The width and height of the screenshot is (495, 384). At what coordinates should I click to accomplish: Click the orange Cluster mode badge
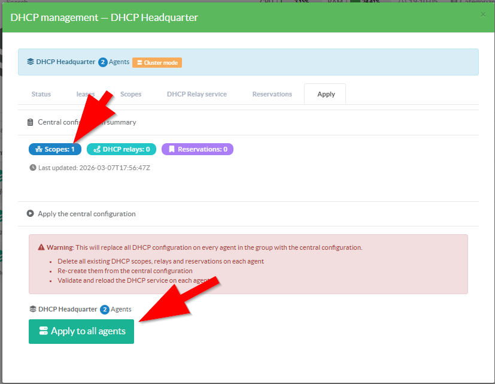pos(157,62)
